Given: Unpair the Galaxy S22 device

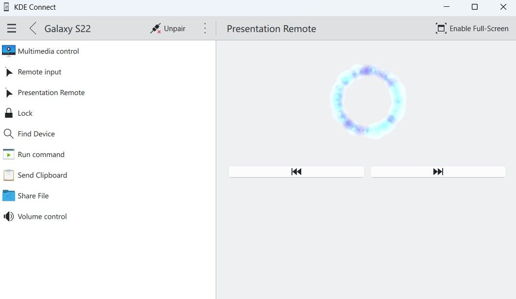Looking at the screenshot, I should click(168, 29).
